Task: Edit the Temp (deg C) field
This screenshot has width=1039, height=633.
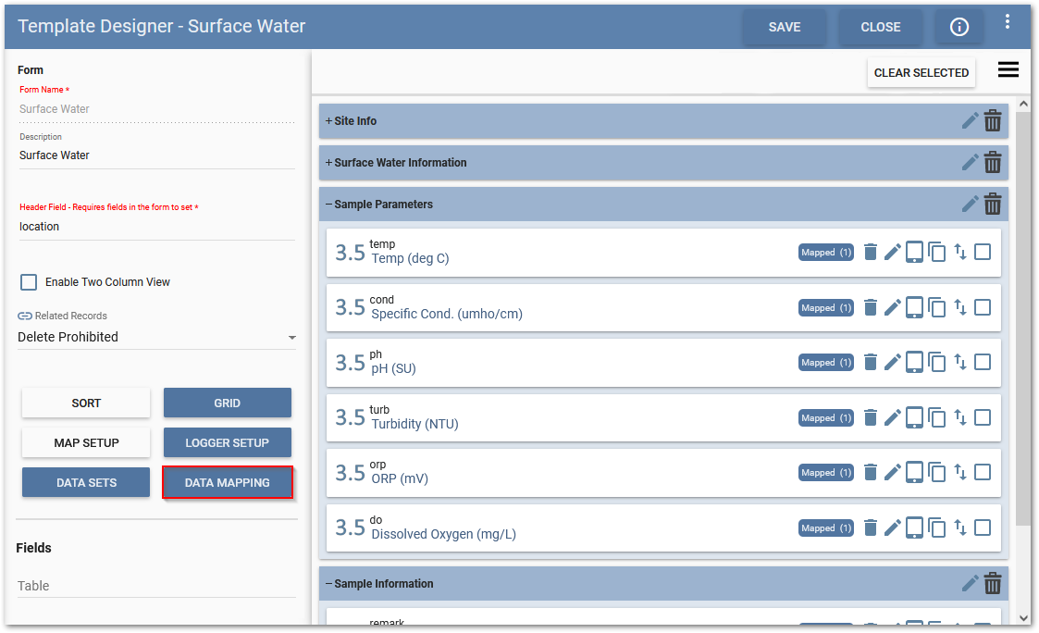Action: 892,252
